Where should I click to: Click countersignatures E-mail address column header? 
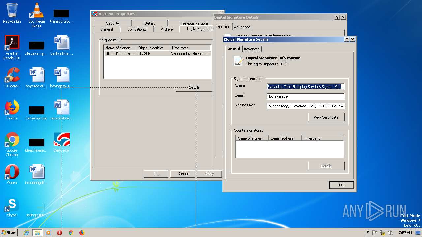click(285, 138)
